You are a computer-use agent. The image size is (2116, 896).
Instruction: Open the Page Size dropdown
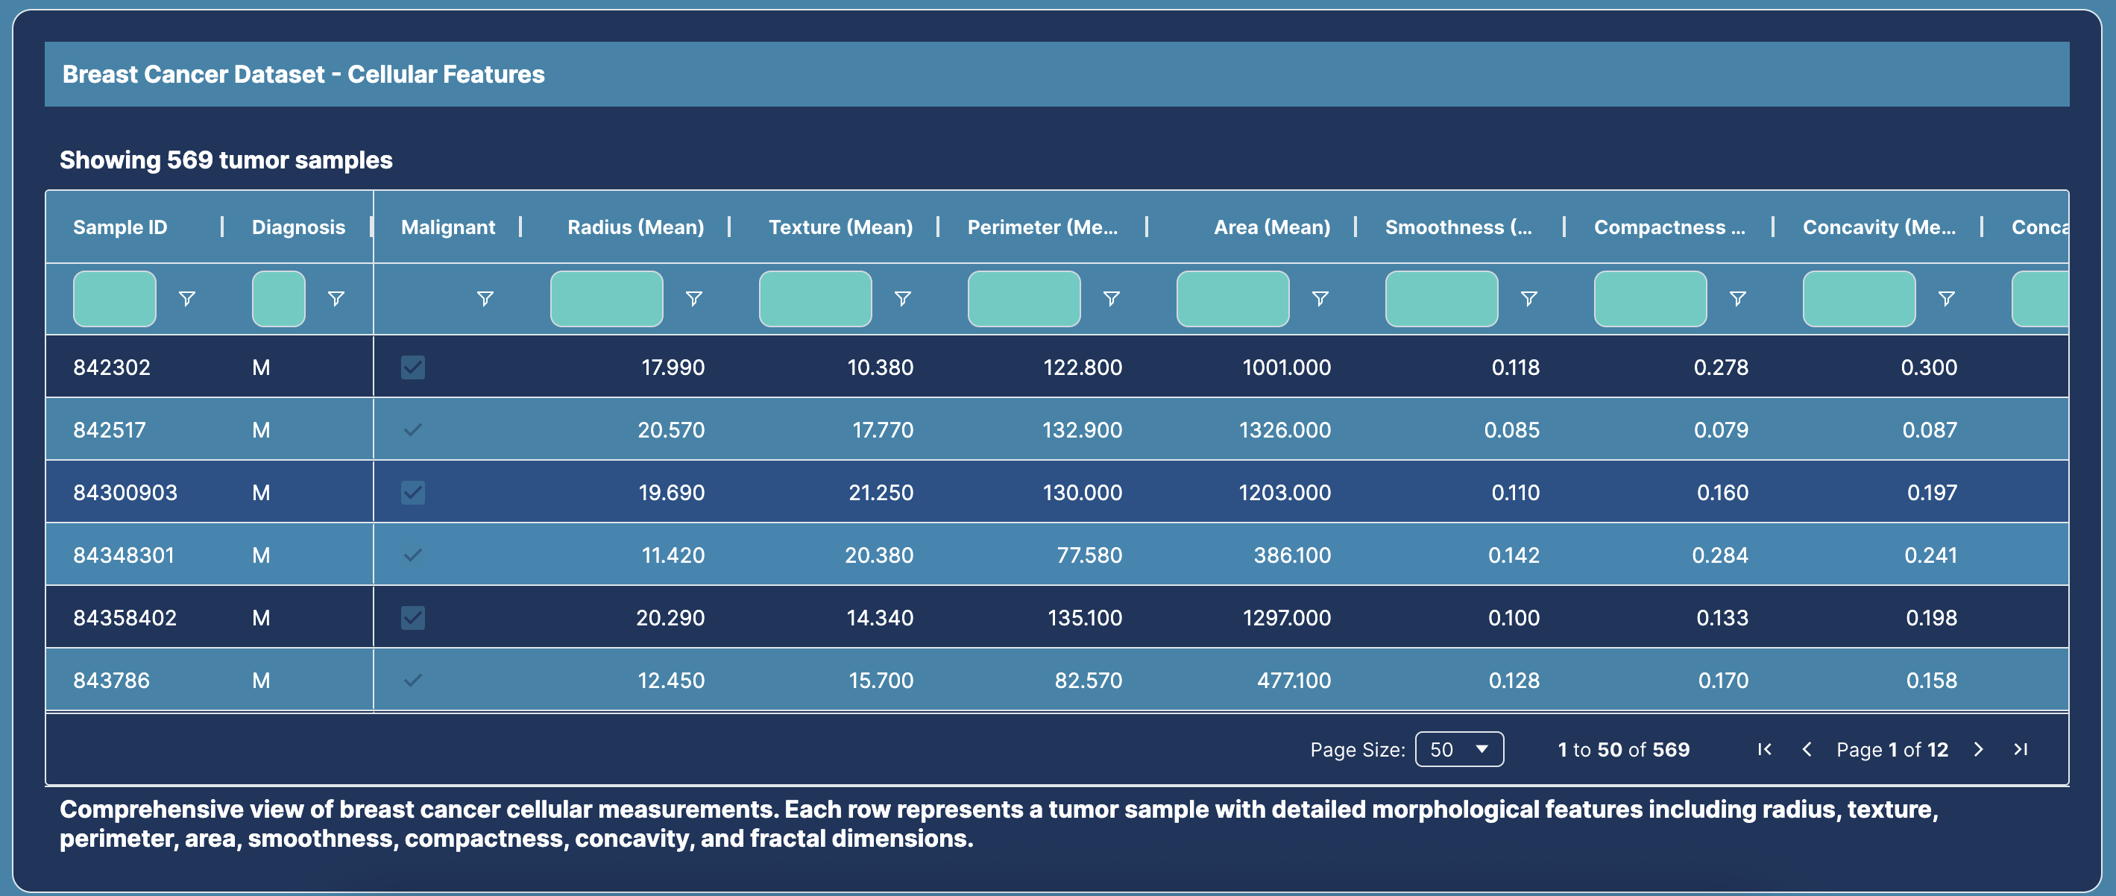click(1459, 750)
